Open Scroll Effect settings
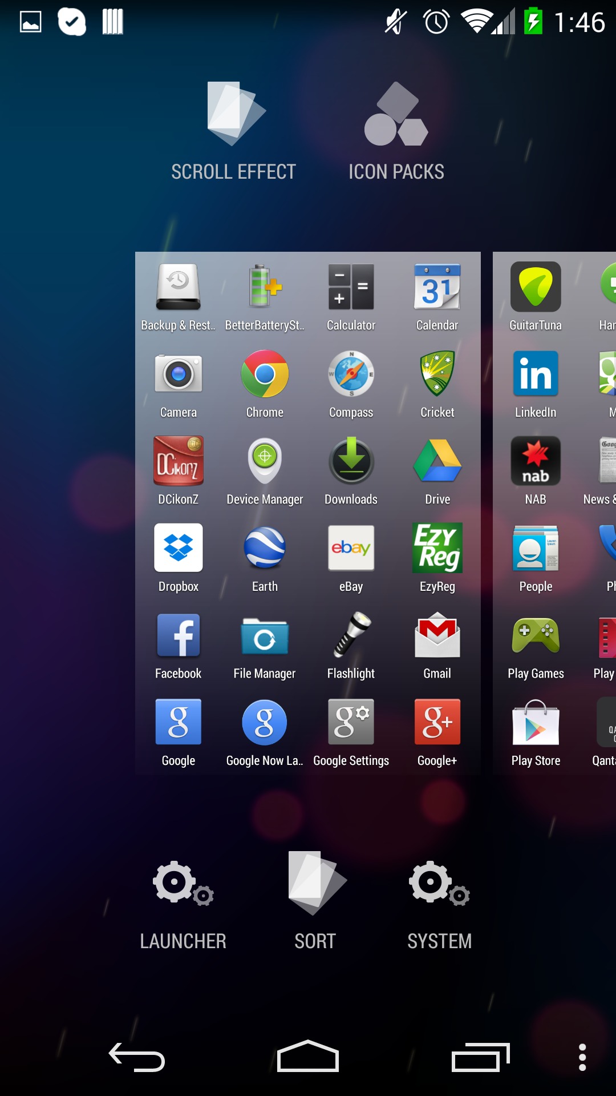The height and width of the screenshot is (1096, 616). [x=234, y=131]
